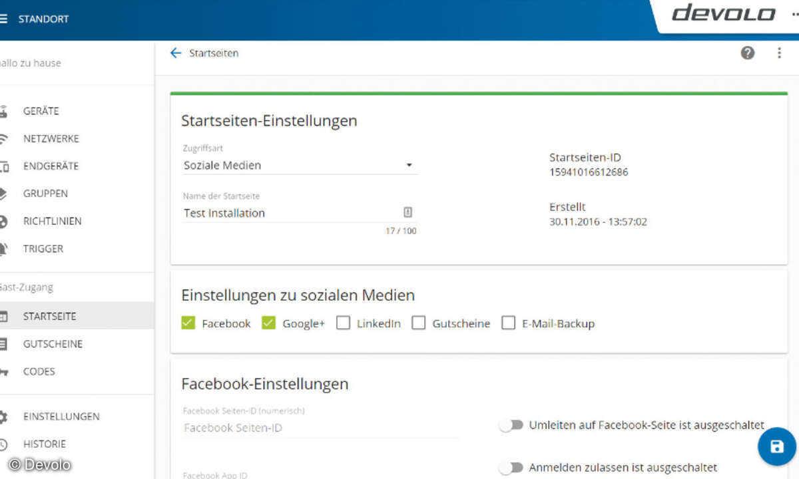799x479 pixels.
Task: Open the hamburger menu next to STANDORT
Action: tap(3, 19)
